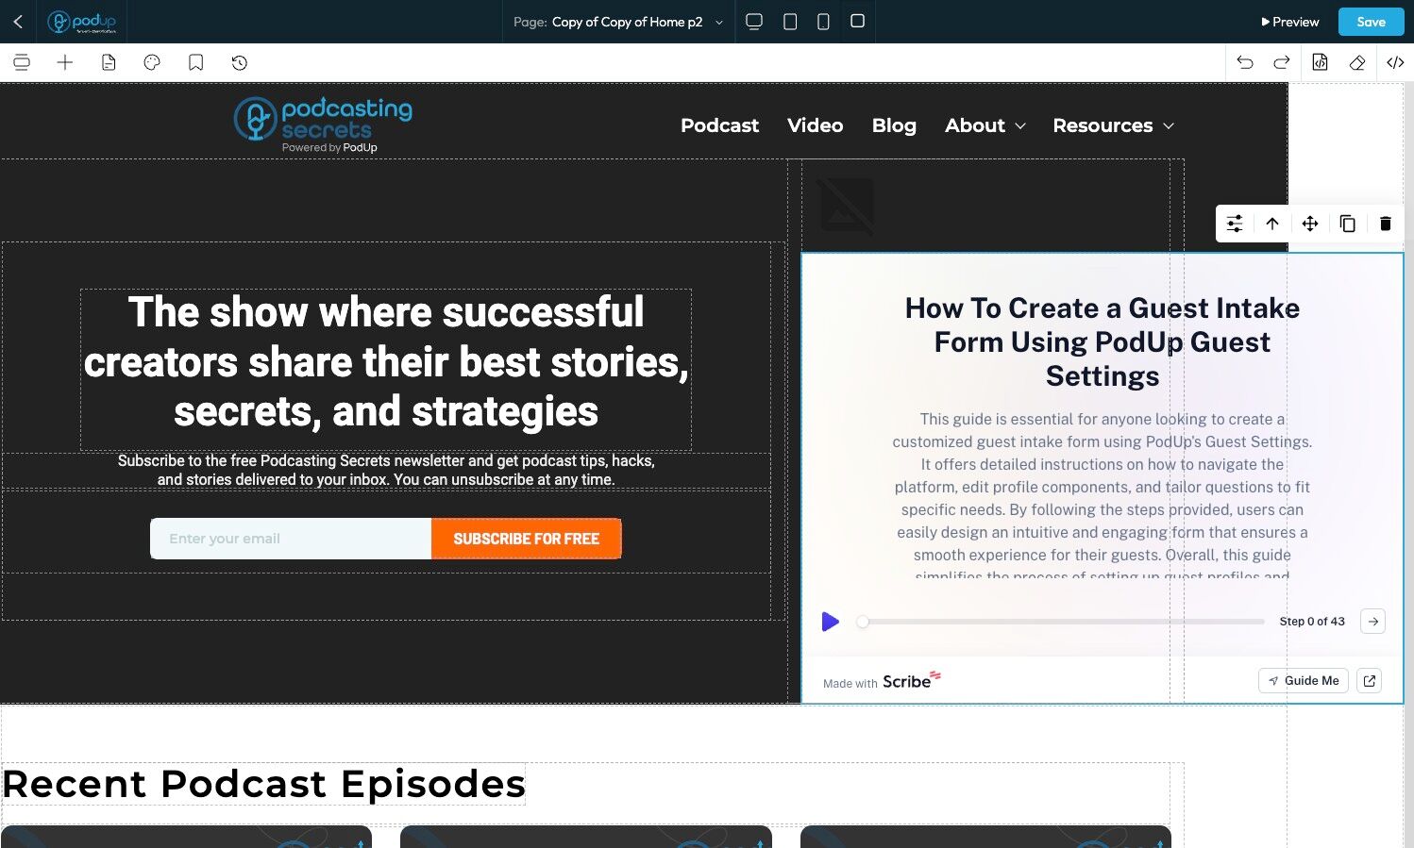Select the rounded square view icon
This screenshot has height=848, width=1414.
857,21
